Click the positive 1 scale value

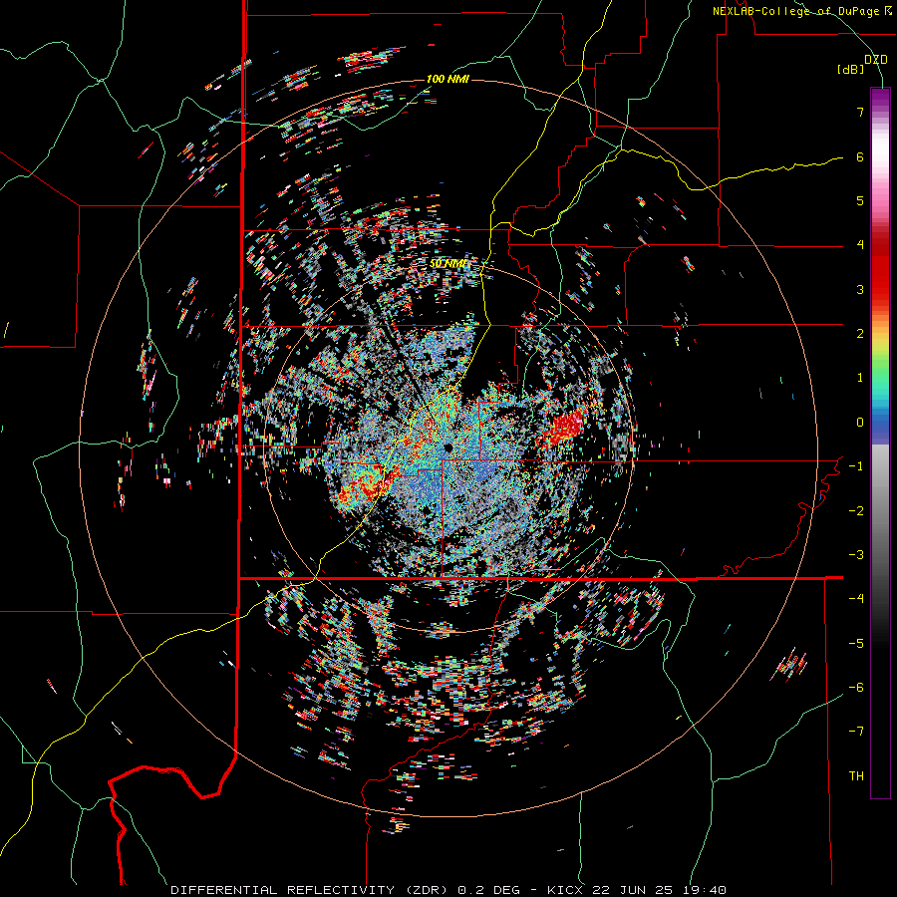(x=860, y=378)
